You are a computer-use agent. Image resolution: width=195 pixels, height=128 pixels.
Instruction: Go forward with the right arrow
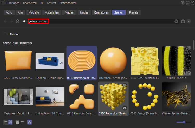pyautogui.click(x=11, y=21)
